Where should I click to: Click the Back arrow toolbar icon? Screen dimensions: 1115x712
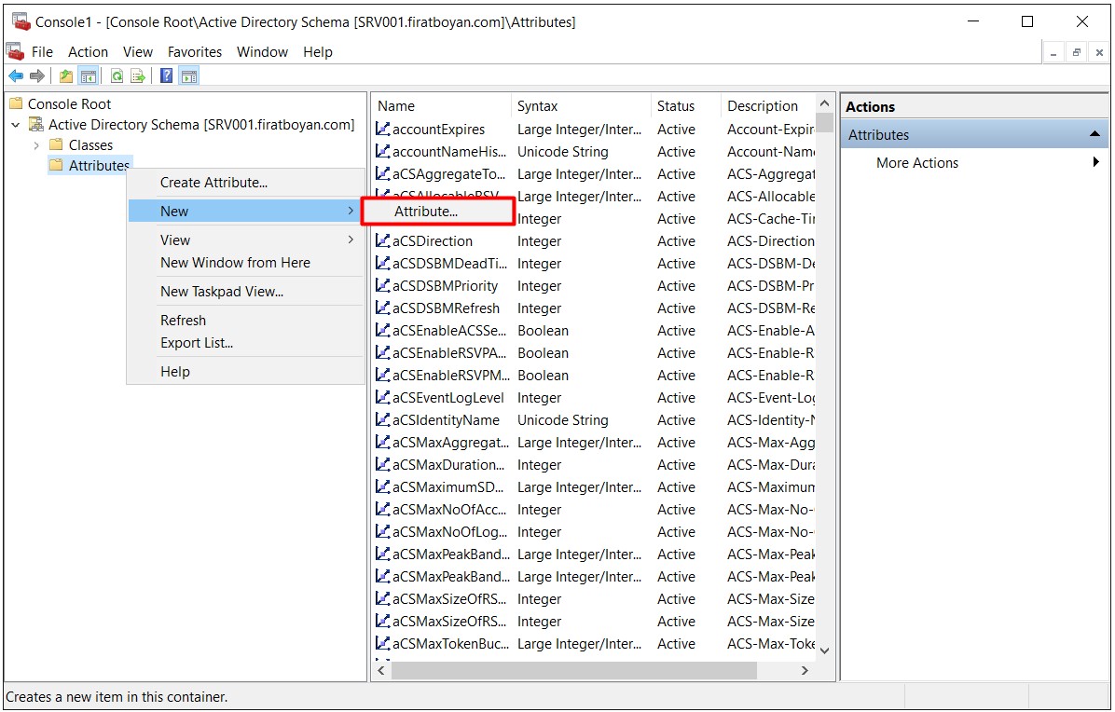point(16,76)
